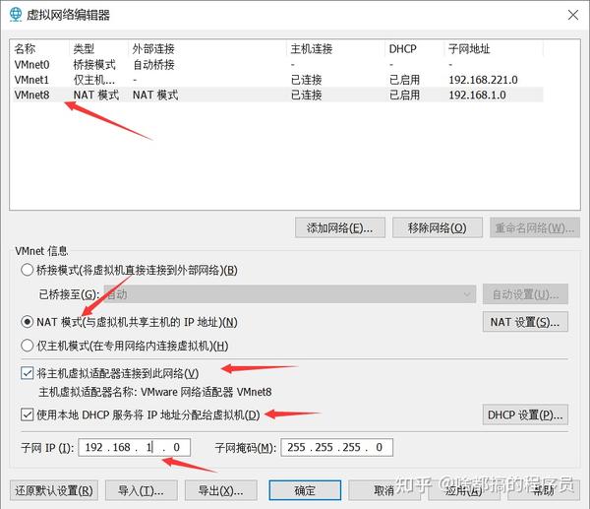Click the 导出(X)... button
590x509 pixels.
(x=221, y=490)
